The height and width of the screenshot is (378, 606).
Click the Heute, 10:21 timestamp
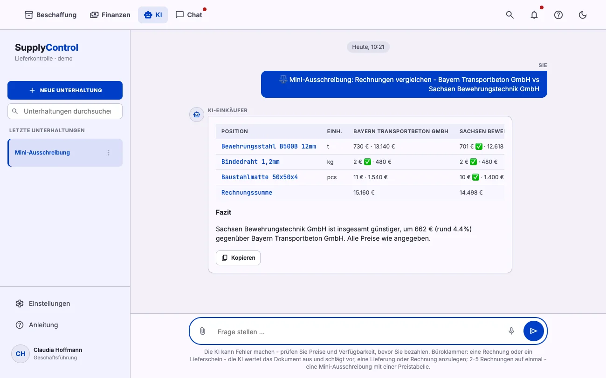[x=368, y=47]
